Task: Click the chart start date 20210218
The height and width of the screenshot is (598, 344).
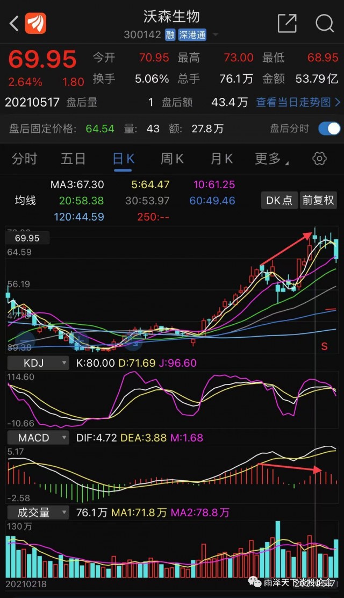Action: 26,584
